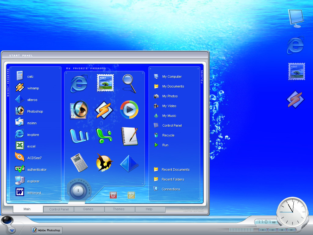The image size is (313, 235).
Task: Click the blue orb start button
Action: click(7, 220)
